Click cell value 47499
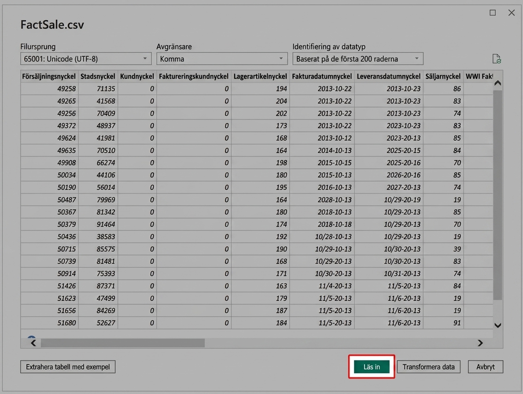Image resolution: width=523 pixels, height=394 pixels. click(106, 298)
